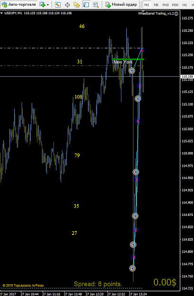Click the Новый ордер button
Image resolution: width=194 pixels, height=296 pixels.
(121, 5)
